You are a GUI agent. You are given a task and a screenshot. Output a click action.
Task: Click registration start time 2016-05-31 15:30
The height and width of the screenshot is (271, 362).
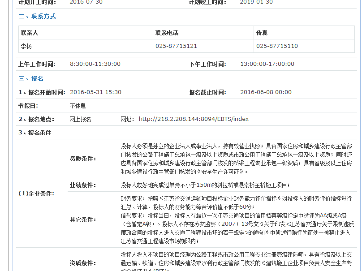[95, 92]
